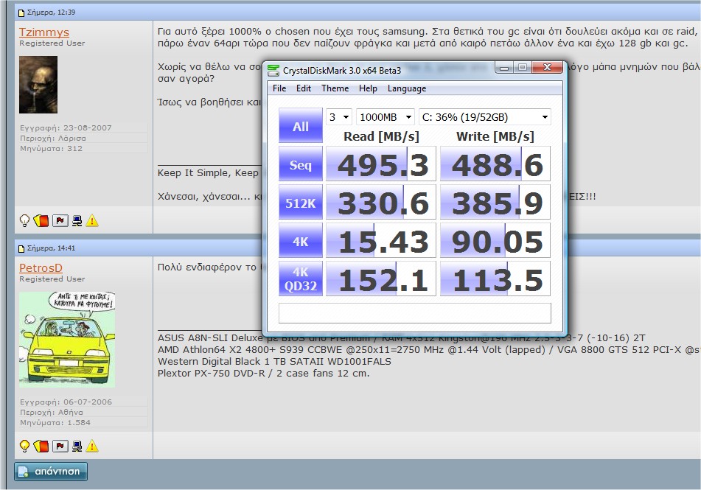The width and height of the screenshot is (701, 490).
Task: Open the Tzimmys user profile link
Action: [x=43, y=32]
